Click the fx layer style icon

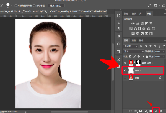tap(136, 111)
